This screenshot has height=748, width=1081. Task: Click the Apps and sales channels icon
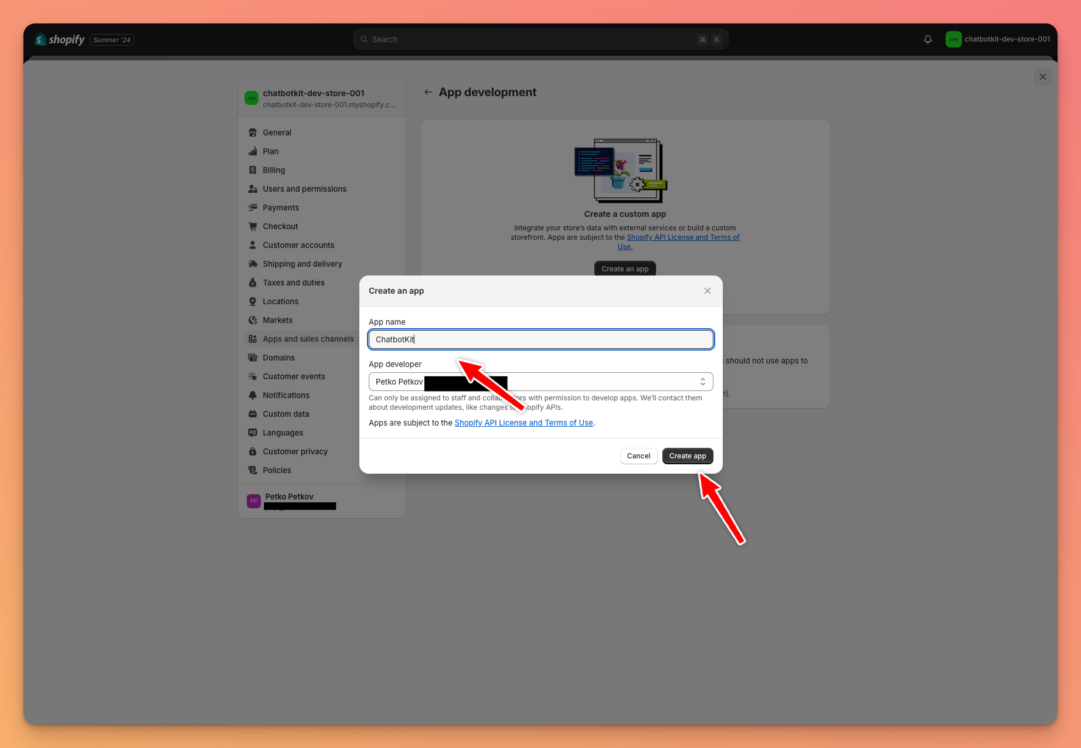(253, 339)
